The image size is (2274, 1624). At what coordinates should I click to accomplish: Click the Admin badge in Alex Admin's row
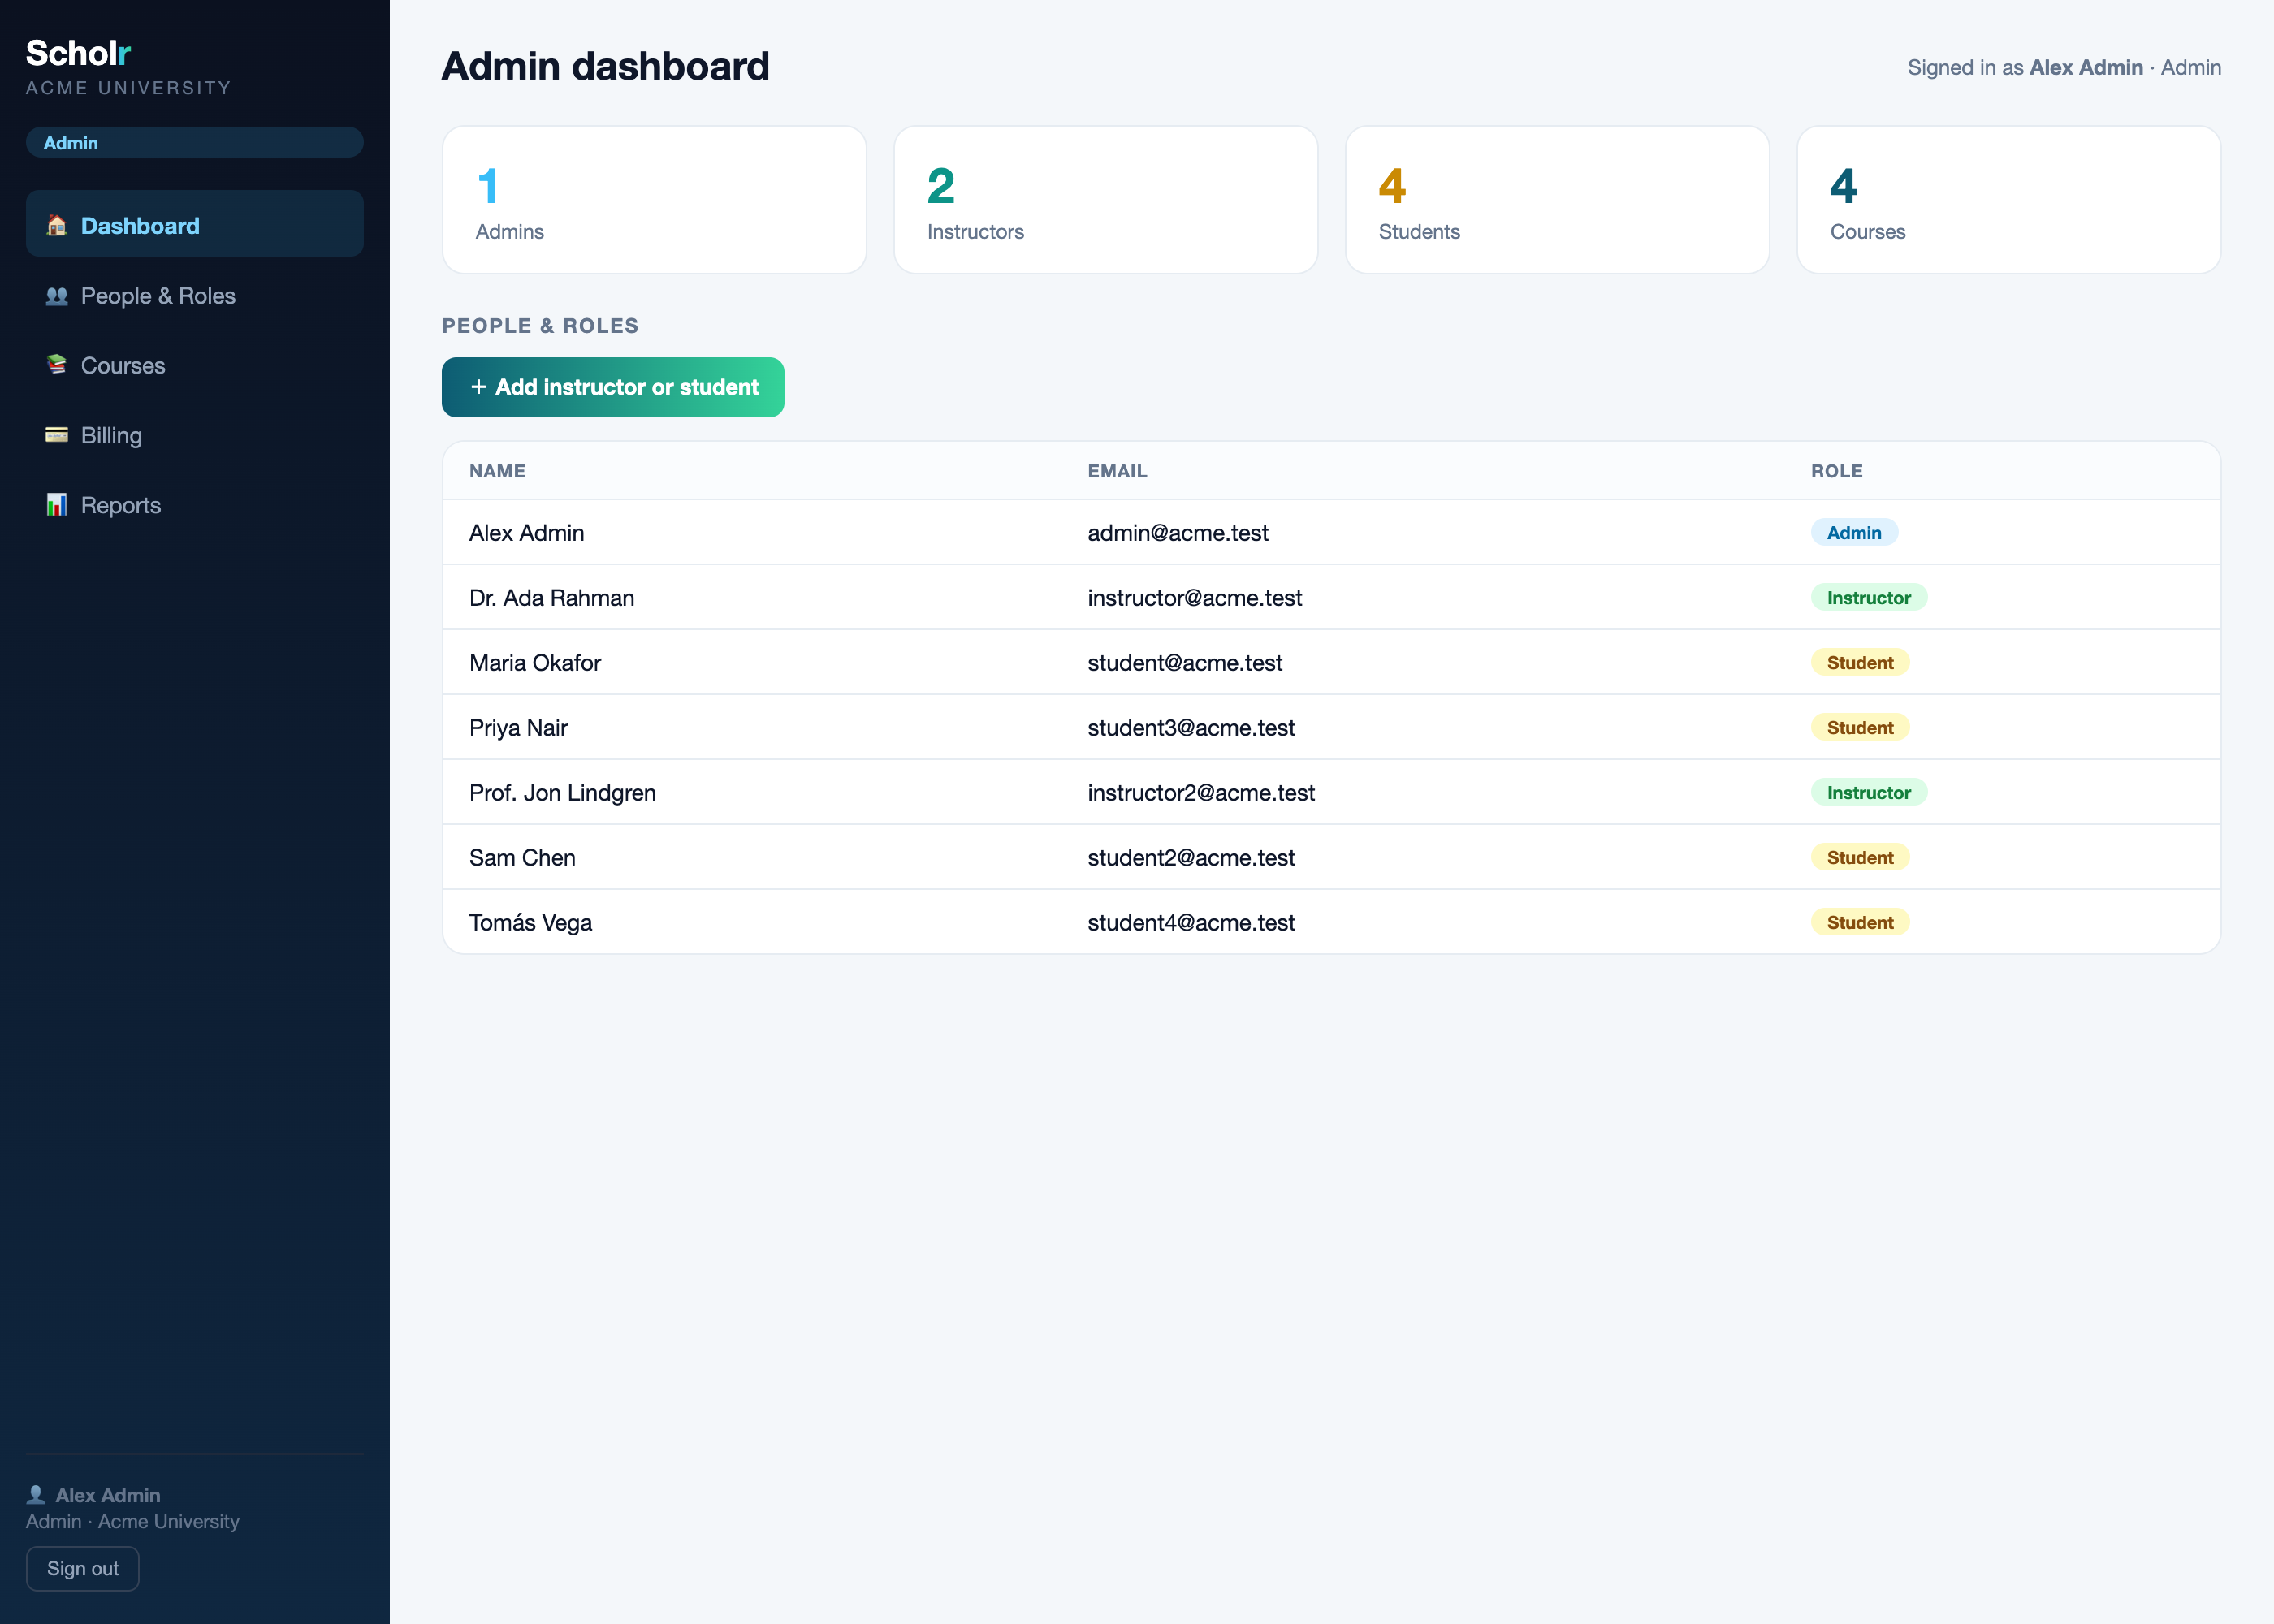[x=1854, y=533]
